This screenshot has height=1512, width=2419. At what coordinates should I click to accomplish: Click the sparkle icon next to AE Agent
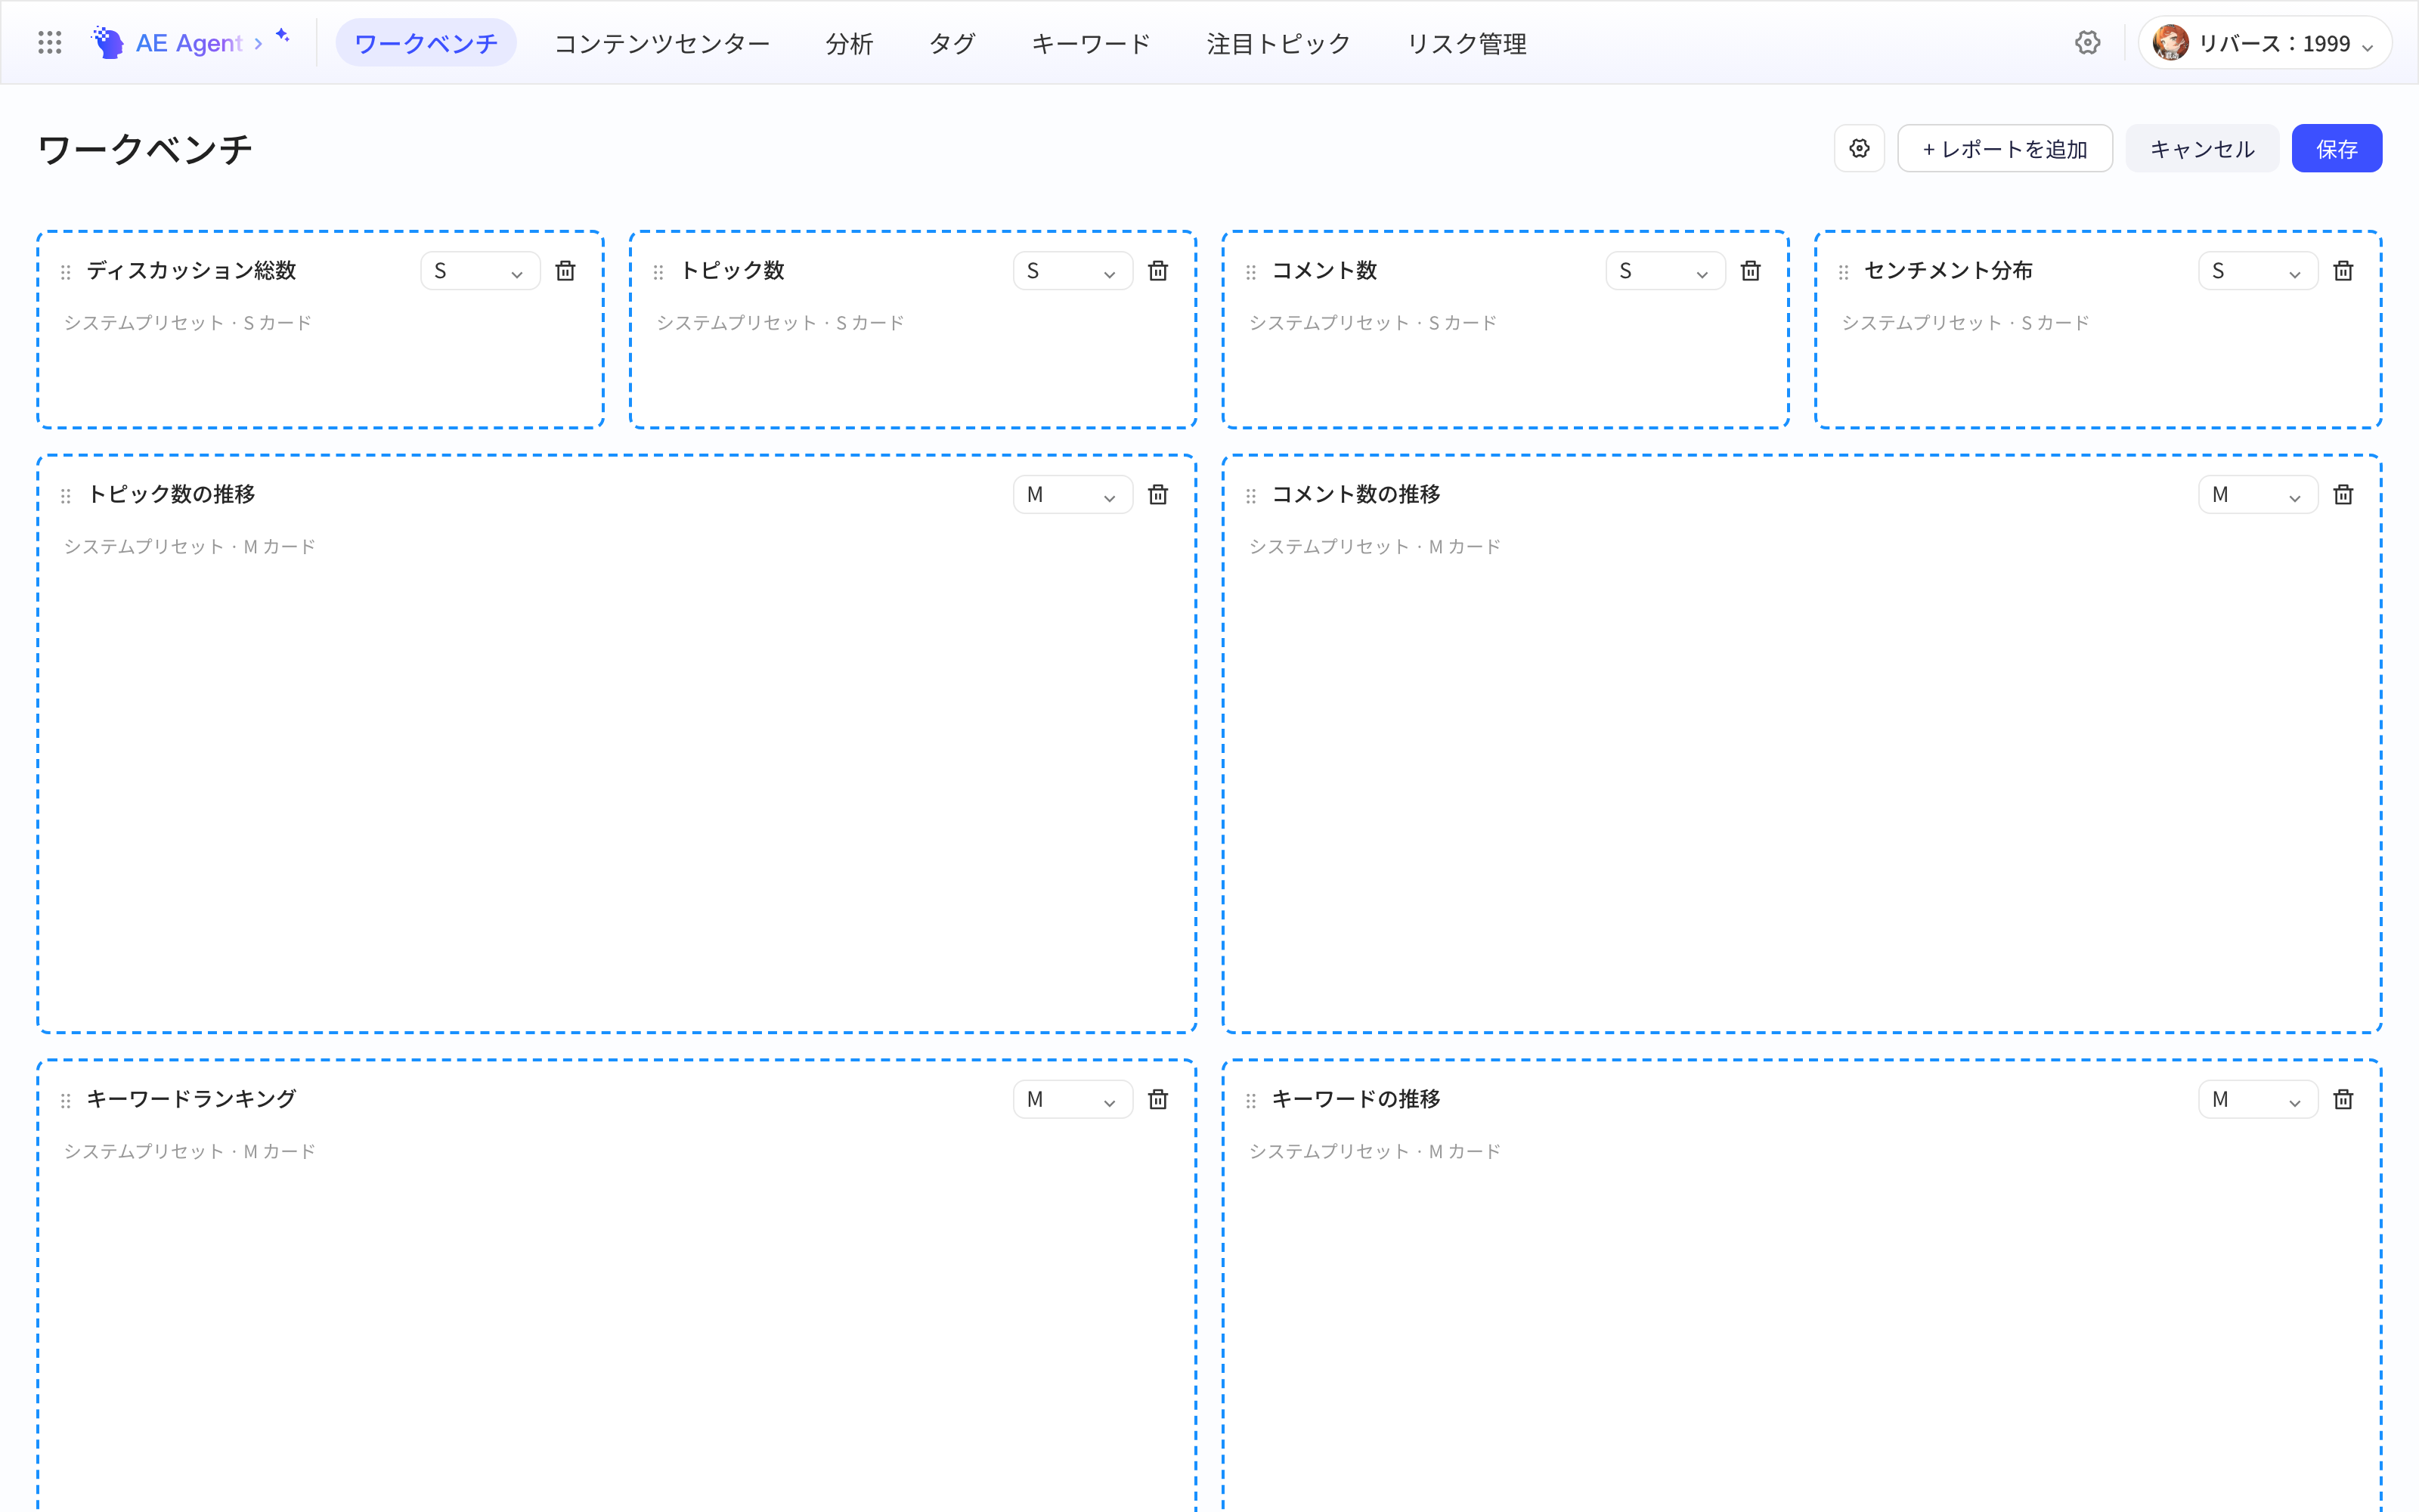coord(283,36)
